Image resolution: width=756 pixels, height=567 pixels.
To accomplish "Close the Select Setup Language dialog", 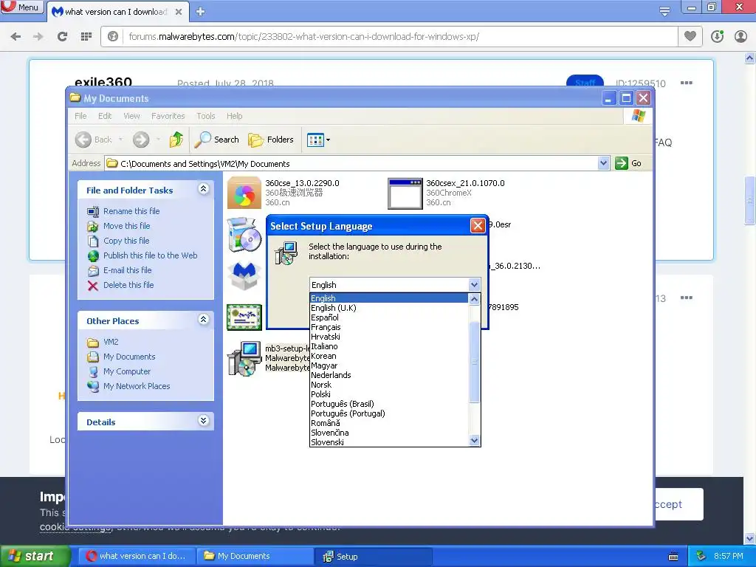I will tap(478, 226).
